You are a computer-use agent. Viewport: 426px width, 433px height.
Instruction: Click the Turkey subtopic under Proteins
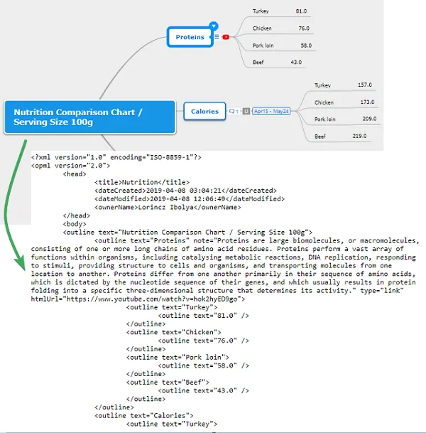tap(261, 11)
